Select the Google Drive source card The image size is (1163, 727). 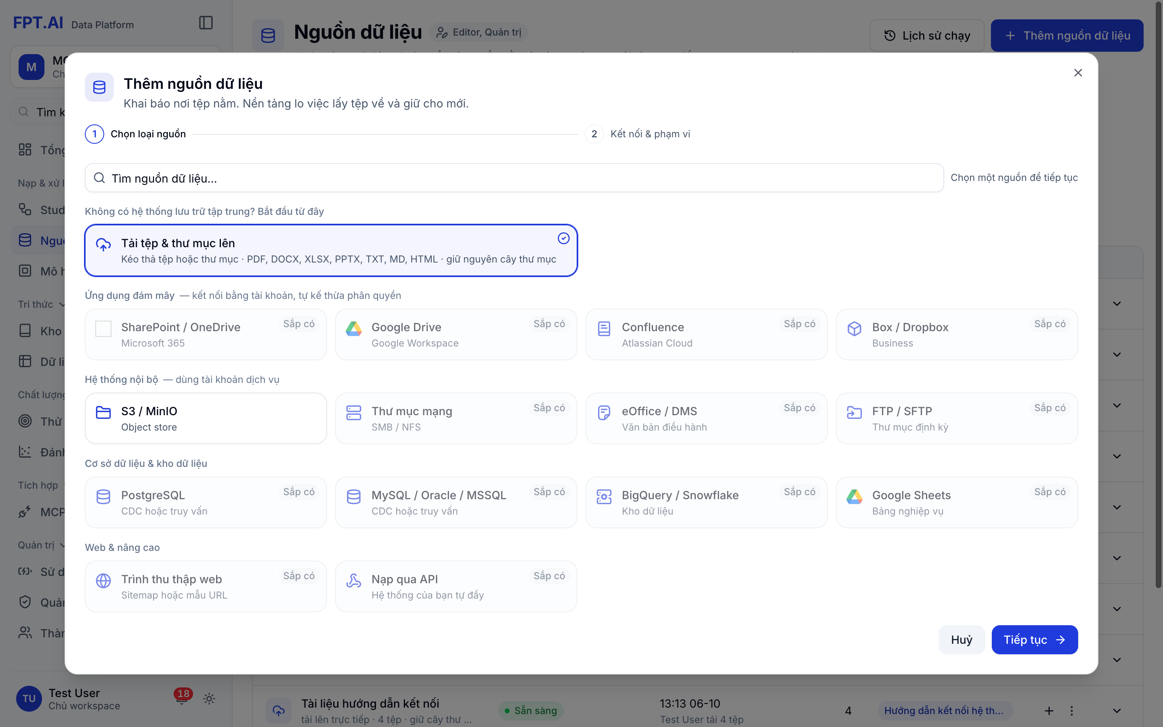coord(456,334)
